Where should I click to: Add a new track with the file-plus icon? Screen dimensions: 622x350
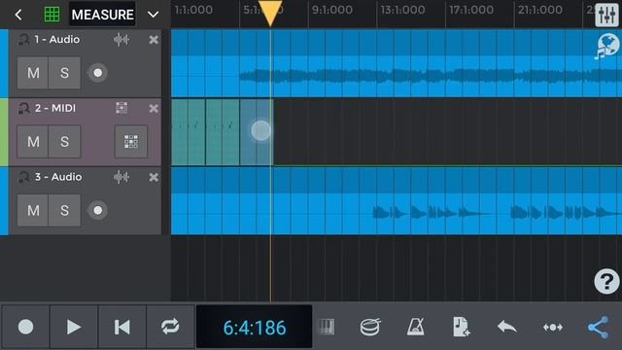461,327
